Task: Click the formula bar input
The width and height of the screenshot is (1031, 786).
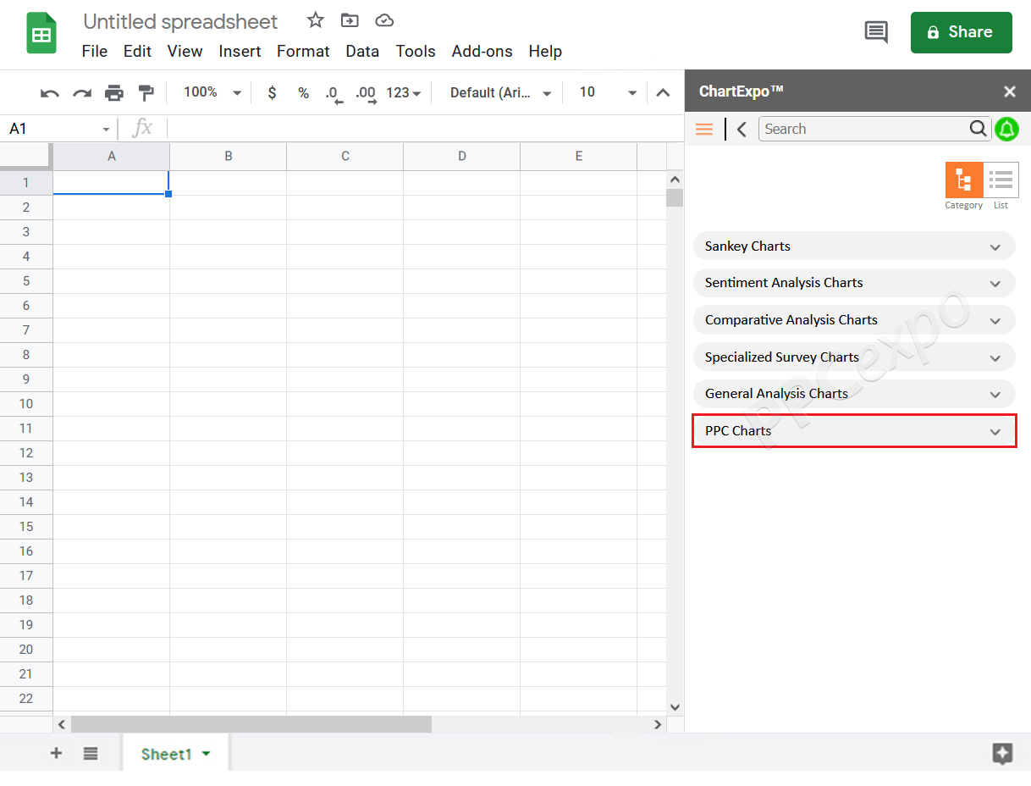Action: tap(425, 129)
